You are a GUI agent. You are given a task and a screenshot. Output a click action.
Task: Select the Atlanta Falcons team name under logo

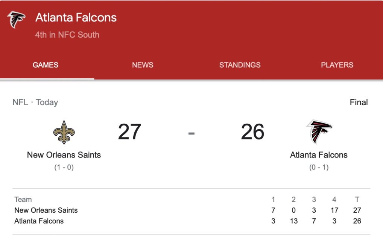(319, 155)
